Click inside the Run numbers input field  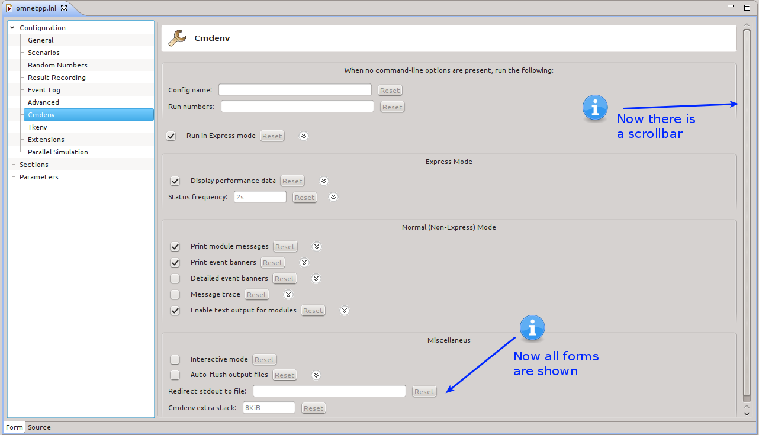coord(297,105)
